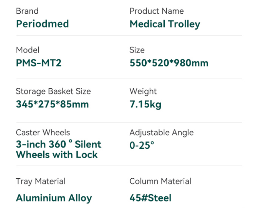Click the Caster Wheels label
257x208 pixels.
[43, 132]
